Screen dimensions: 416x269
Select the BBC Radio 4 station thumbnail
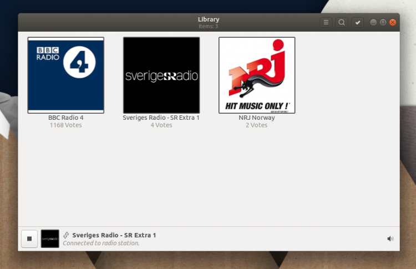66,75
